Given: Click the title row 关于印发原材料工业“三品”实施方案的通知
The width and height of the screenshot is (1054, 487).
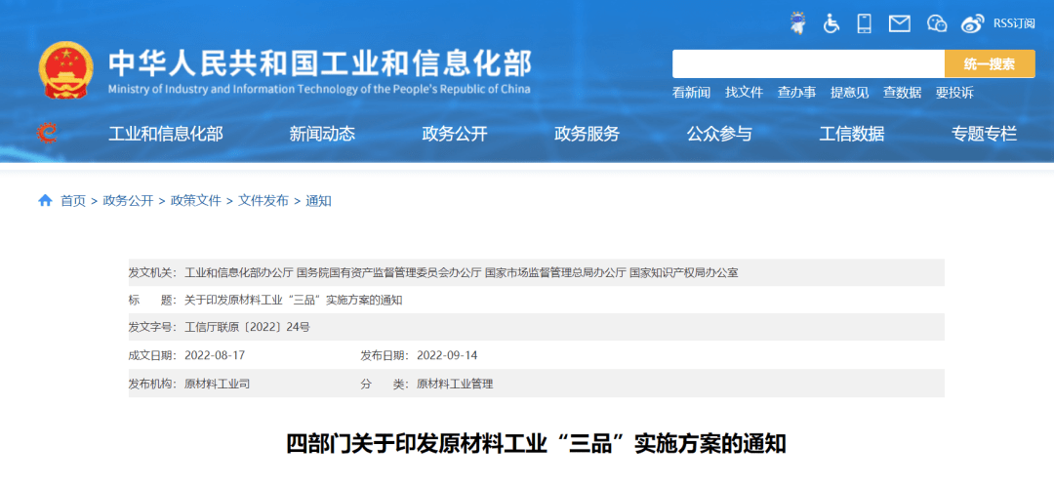Looking at the screenshot, I should tap(293, 300).
